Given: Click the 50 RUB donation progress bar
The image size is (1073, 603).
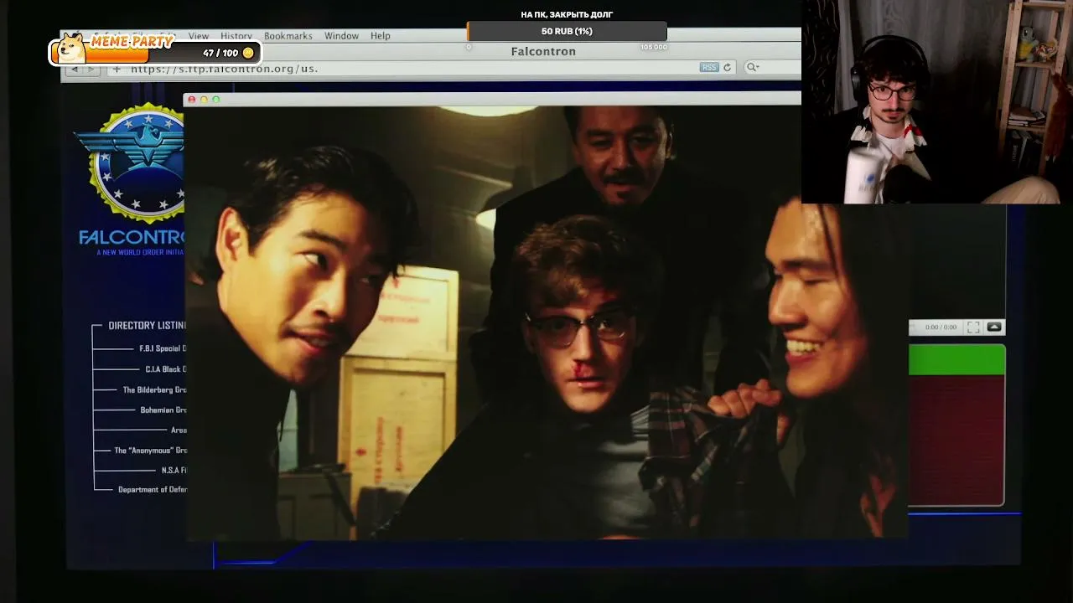Looking at the screenshot, I should 567,31.
